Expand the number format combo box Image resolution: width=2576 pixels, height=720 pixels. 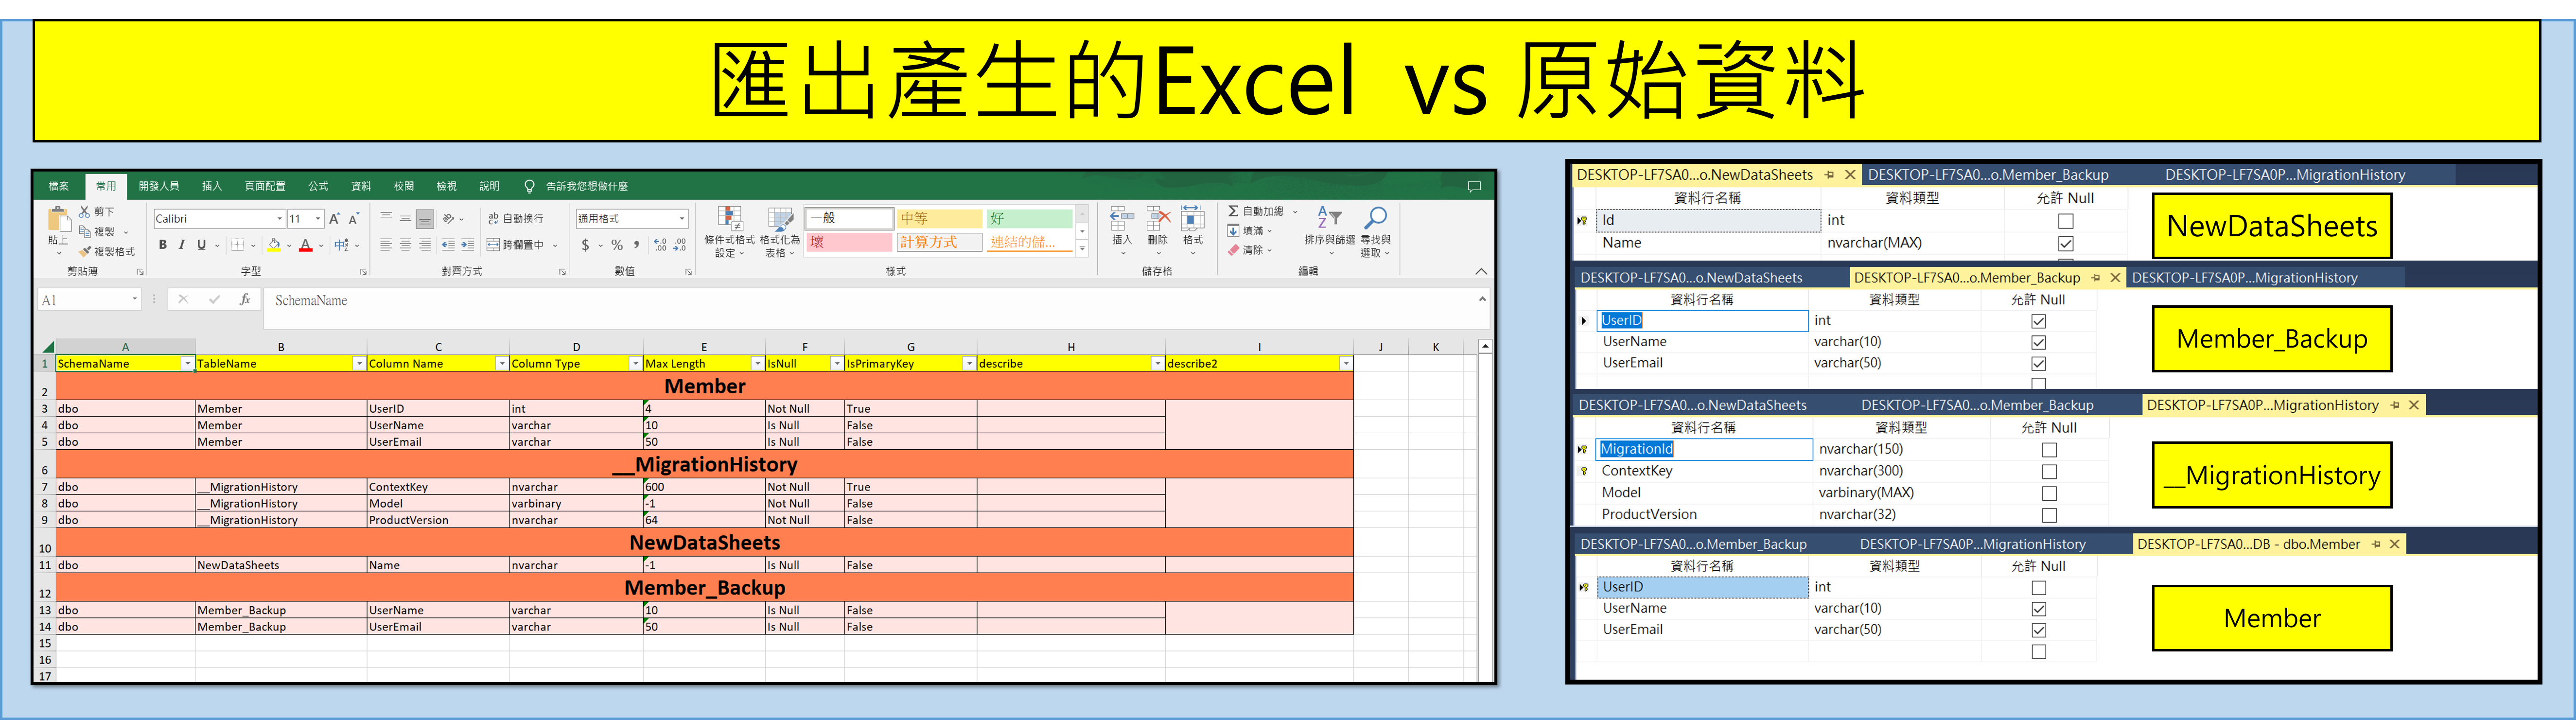point(682,219)
